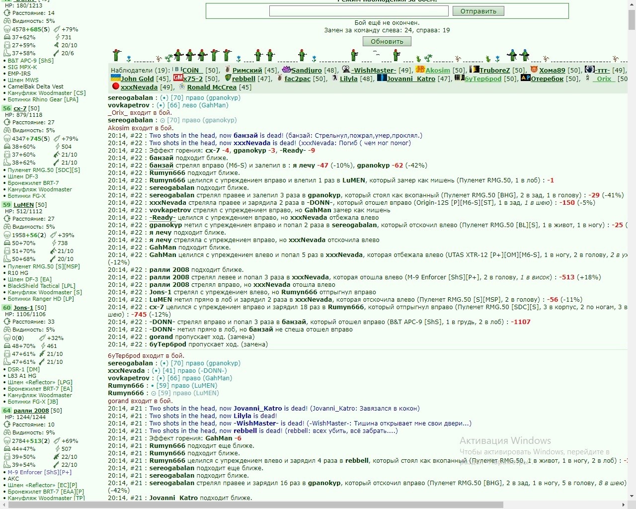Click the lightning icon beside 504
Image resolution: width=636 pixels, height=509 pixels.
pyautogui.click(x=57, y=147)
